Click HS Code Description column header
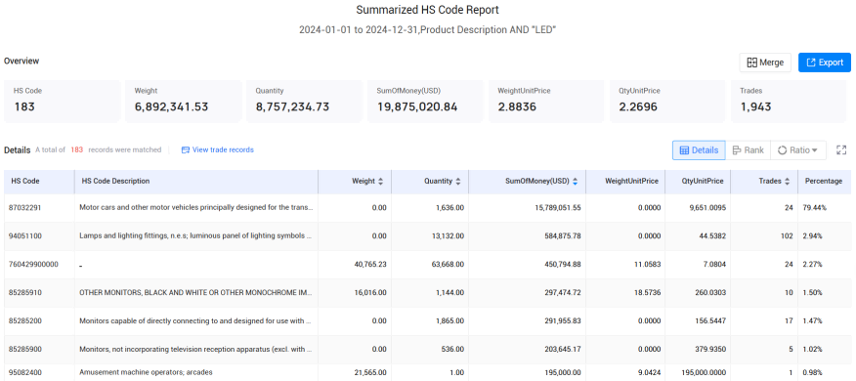The width and height of the screenshot is (856, 381). tap(196, 182)
